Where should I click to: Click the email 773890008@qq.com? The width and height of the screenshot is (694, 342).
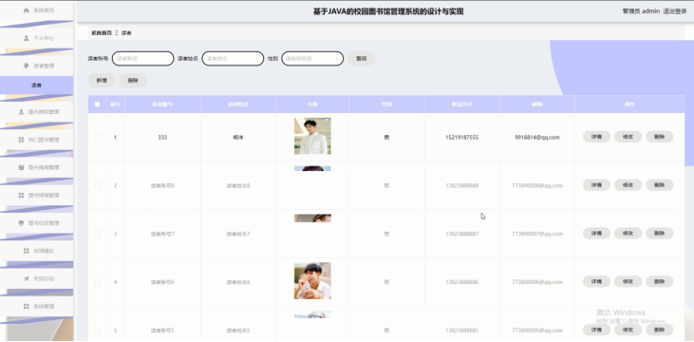(x=536, y=185)
